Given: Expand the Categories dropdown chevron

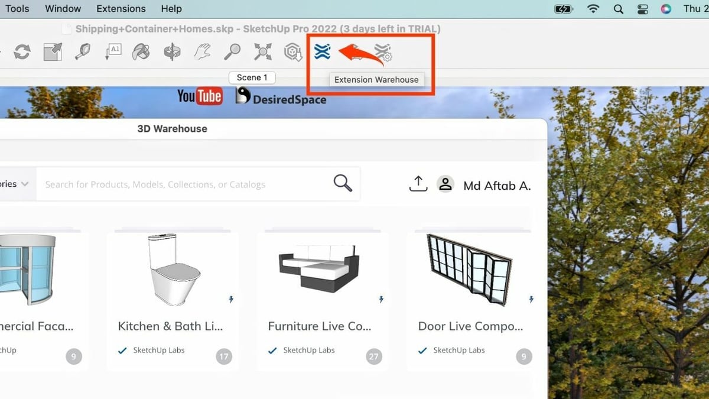Looking at the screenshot, I should tap(25, 184).
